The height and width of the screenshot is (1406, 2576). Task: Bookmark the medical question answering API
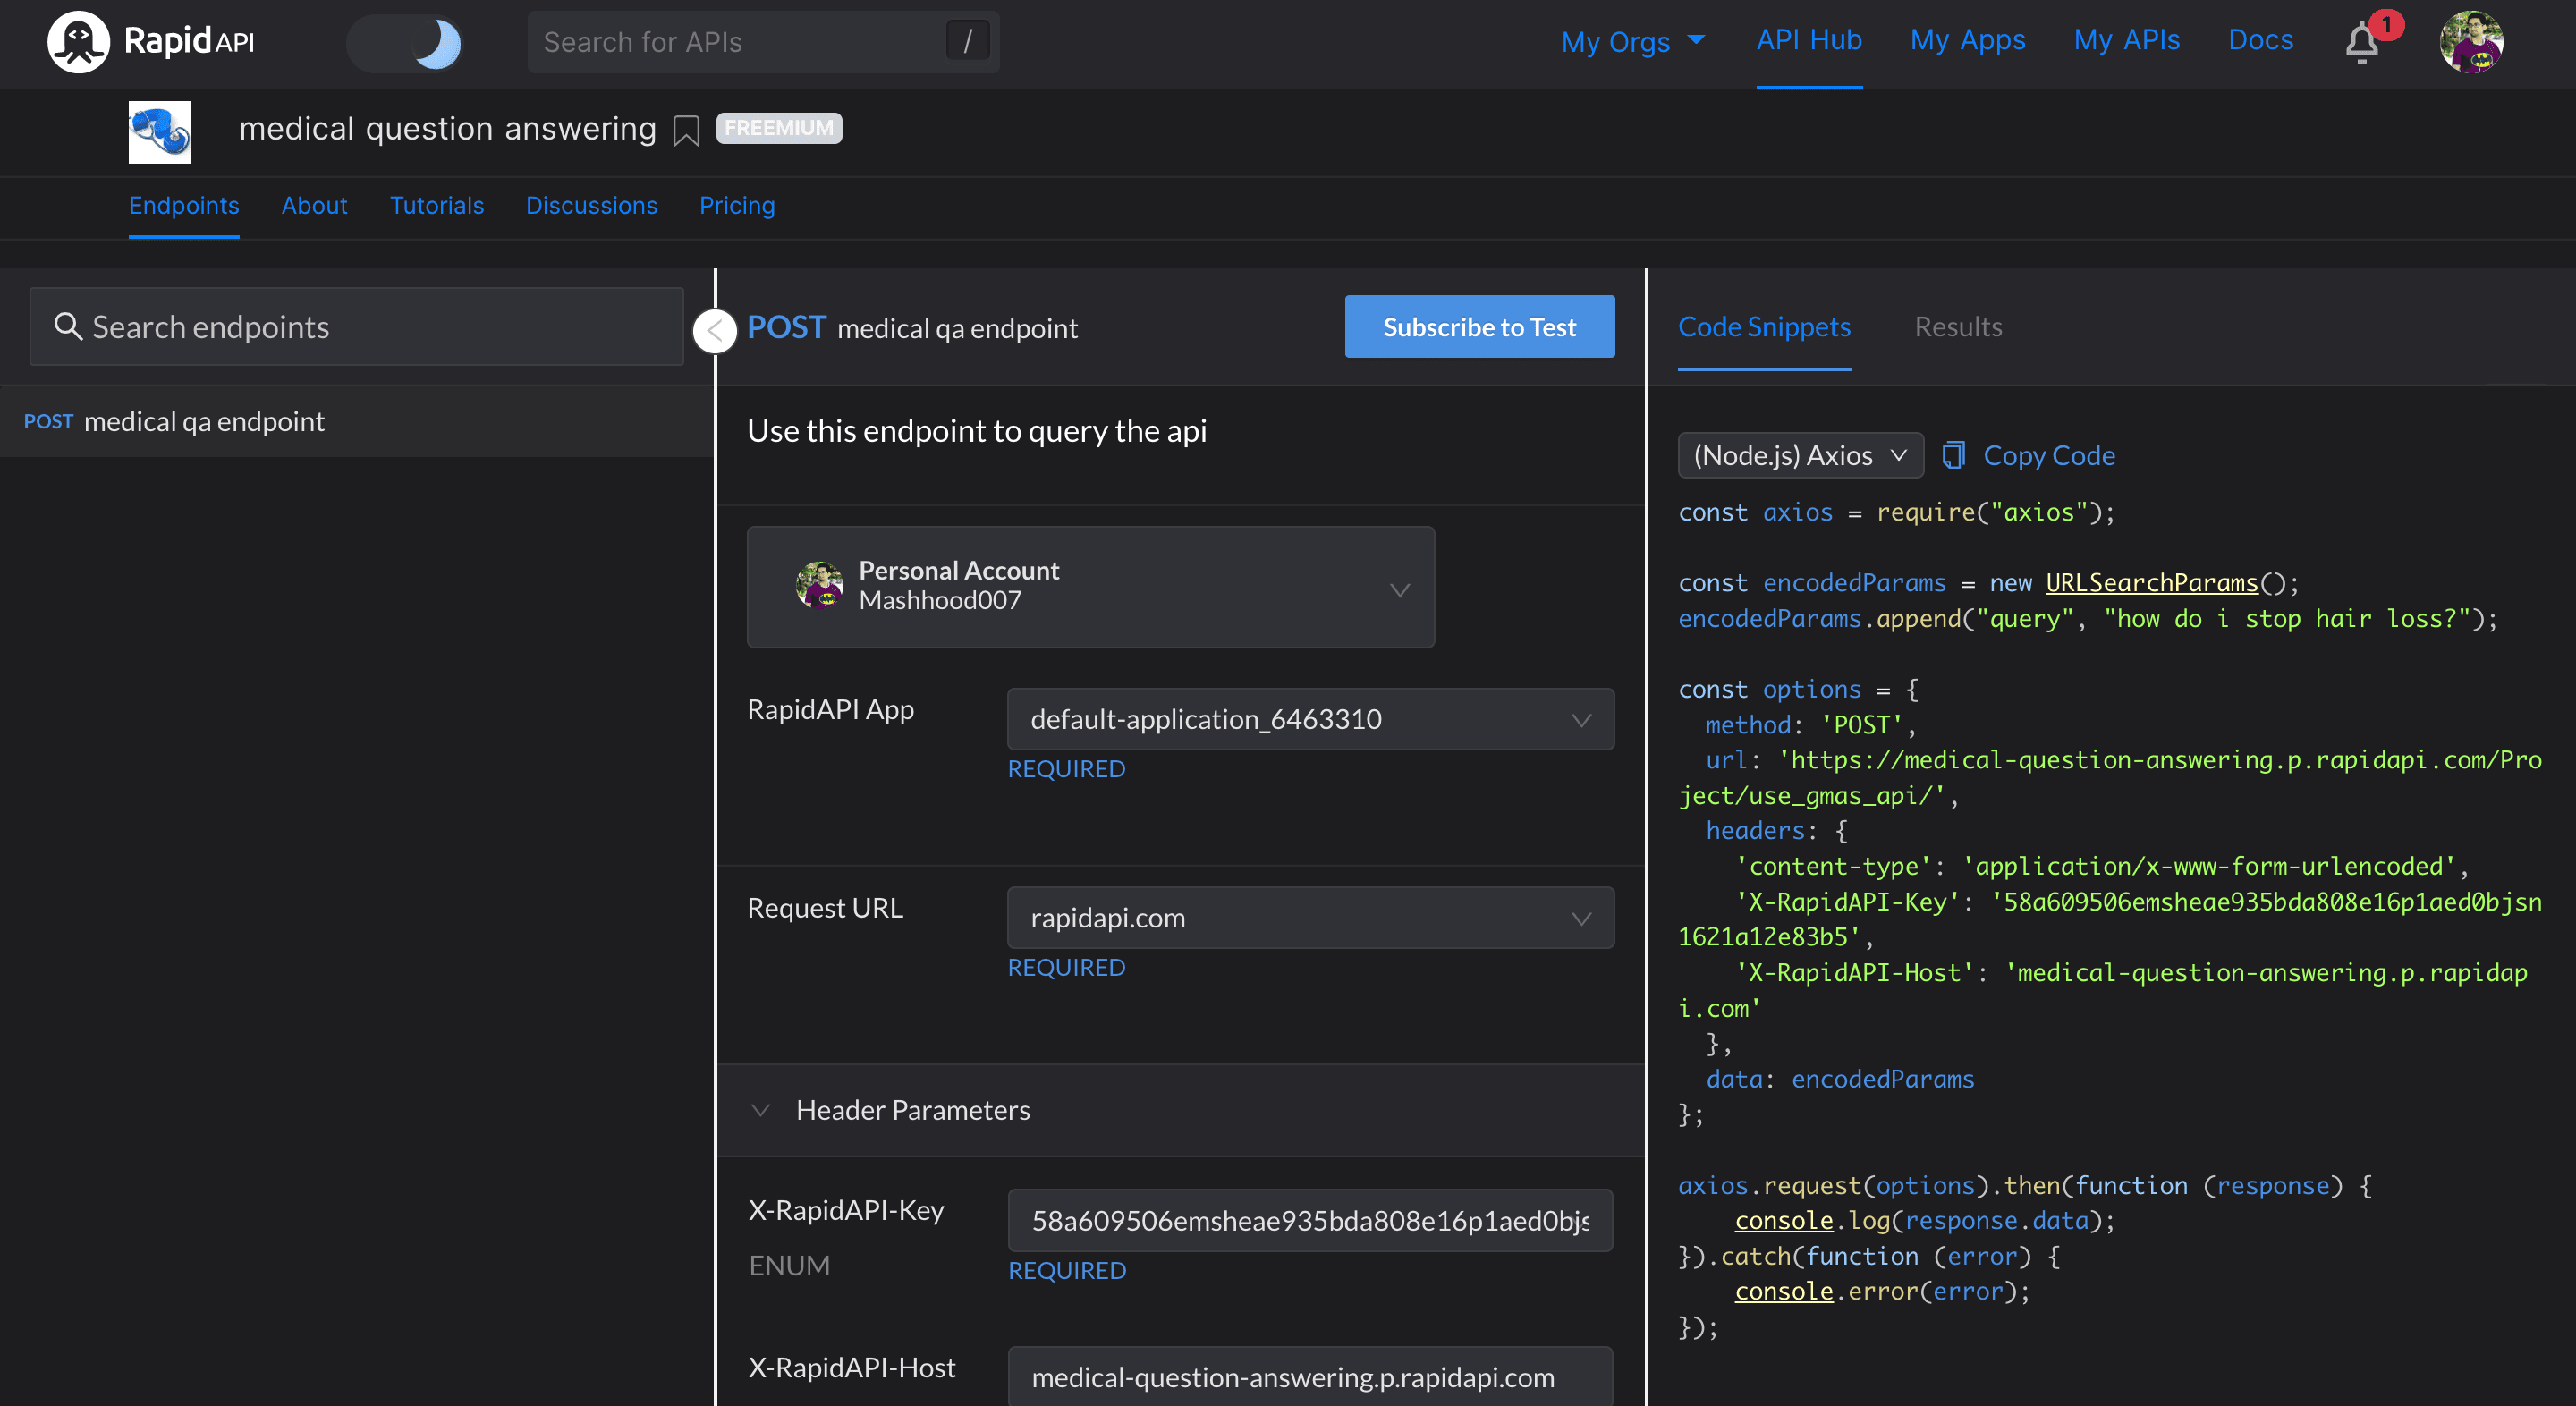(x=686, y=131)
